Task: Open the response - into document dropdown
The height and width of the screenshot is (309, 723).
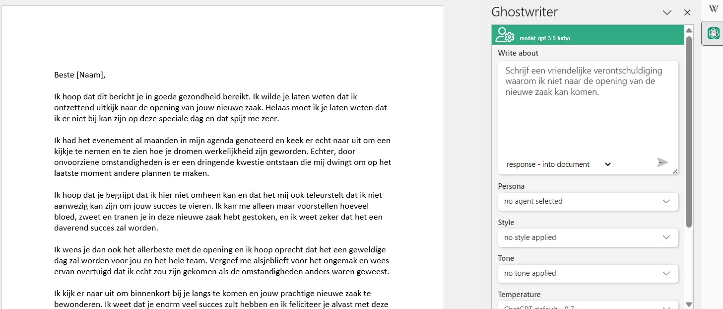Action: click(x=557, y=164)
